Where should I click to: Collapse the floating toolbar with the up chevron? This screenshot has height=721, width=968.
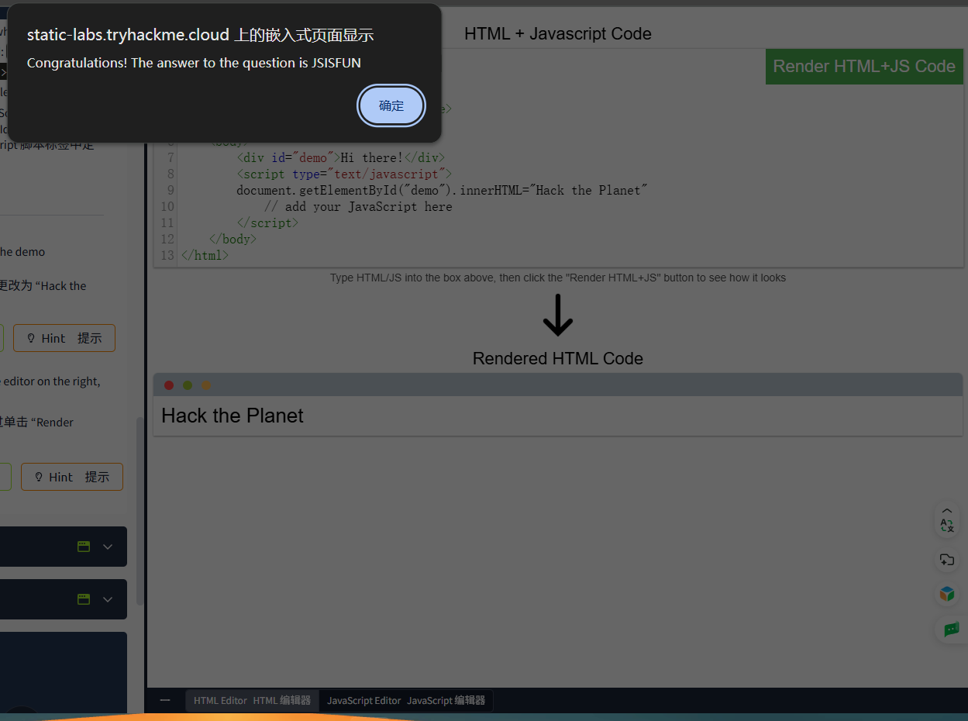947,511
